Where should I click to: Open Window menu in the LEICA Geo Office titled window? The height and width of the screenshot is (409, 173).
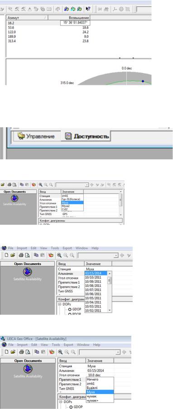point(83,345)
